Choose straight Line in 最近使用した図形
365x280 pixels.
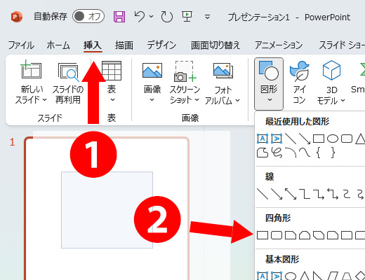pyautogui.click(x=291, y=139)
